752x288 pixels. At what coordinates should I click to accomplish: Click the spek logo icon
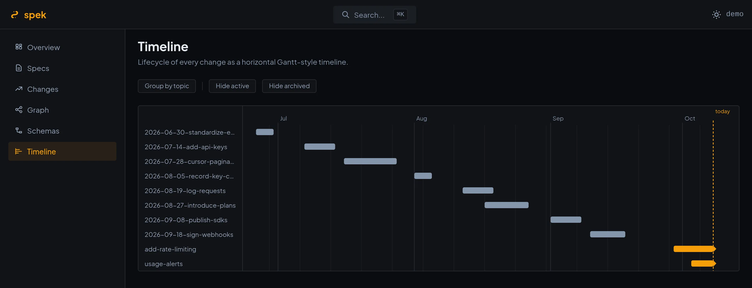point(15,15)
